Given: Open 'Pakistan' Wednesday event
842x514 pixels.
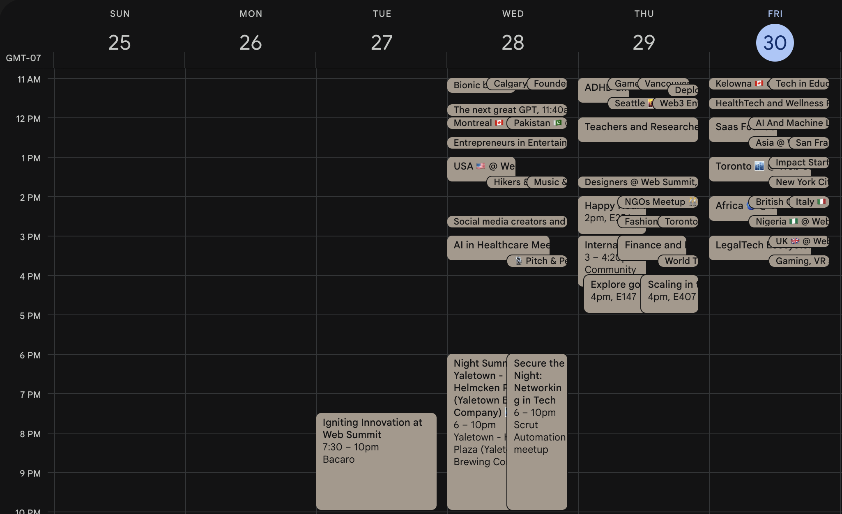Looking at the screenshot, I should coord(537,123).
